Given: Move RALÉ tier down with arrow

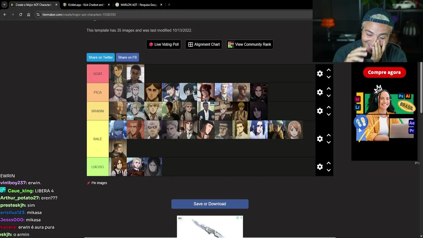Looking at the screenshot, I should pos(328,142).
